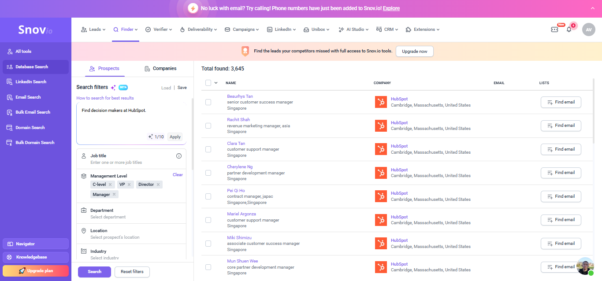Tick the select-all checkbox in table header
This screenshot has height=281, width=602.
(208, 83)
